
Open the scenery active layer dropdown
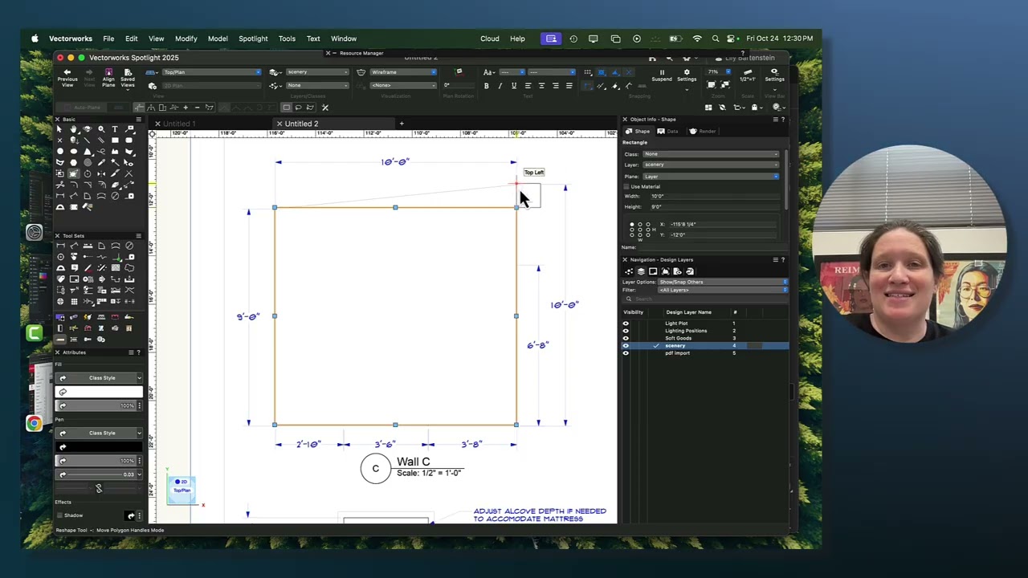pyautogui.click(x=316, y=72)
